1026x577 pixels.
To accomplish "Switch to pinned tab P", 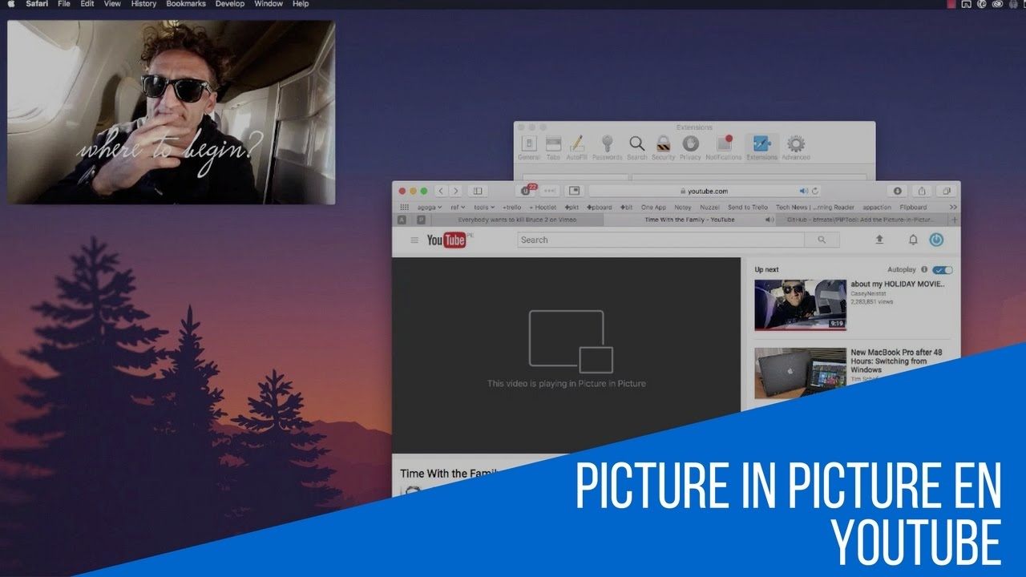I will click(421, 220).
